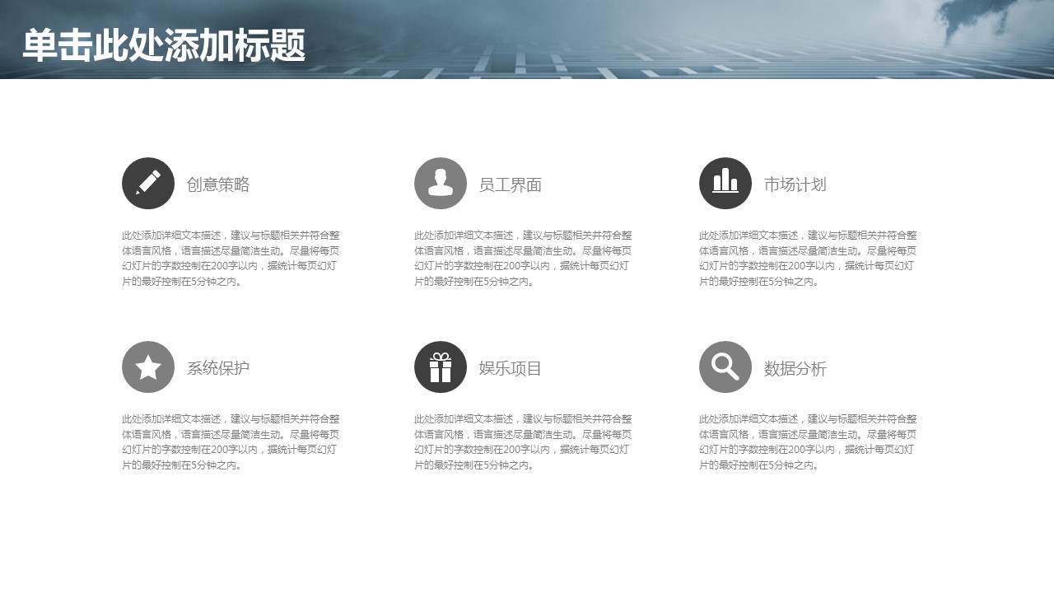The height and width of the screenshot is (593, 1054).
Task: Select the description paragraph under 系统保护
Action: [x=231, y=441]
